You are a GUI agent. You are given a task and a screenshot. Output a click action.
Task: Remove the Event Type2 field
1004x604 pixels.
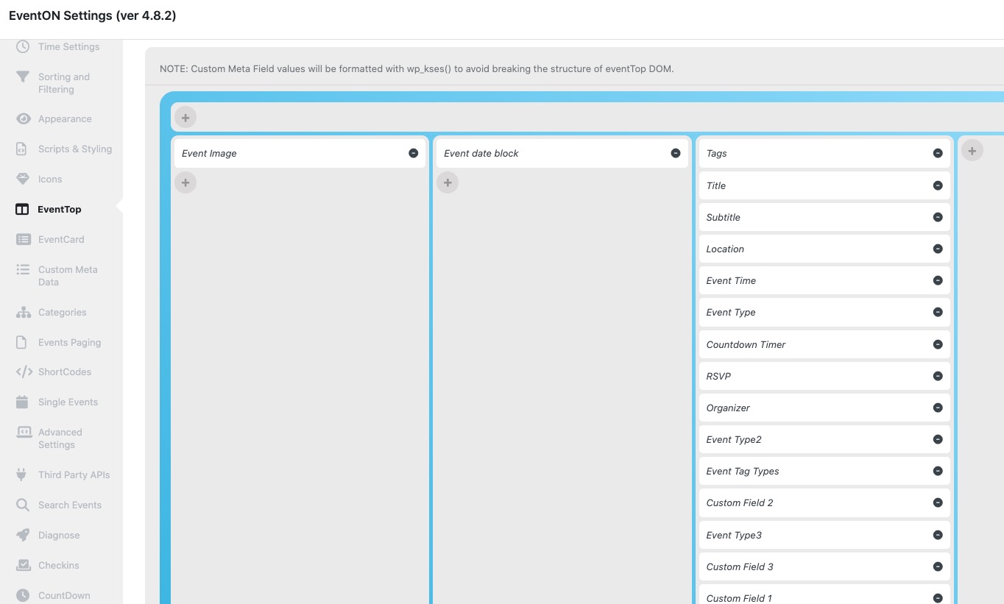pos(938,439)
